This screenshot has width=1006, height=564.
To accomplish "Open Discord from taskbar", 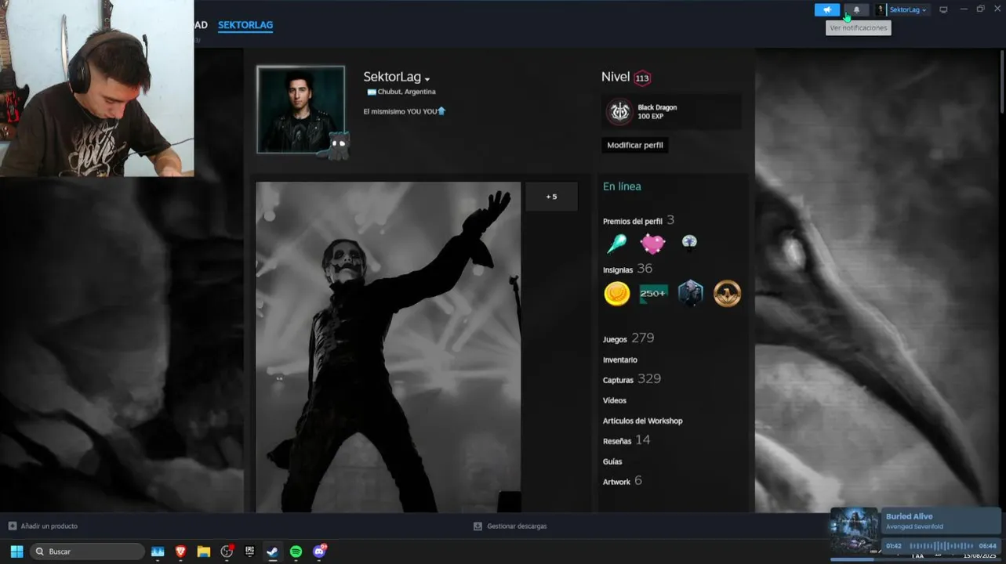I will click(x=319, y=551).
